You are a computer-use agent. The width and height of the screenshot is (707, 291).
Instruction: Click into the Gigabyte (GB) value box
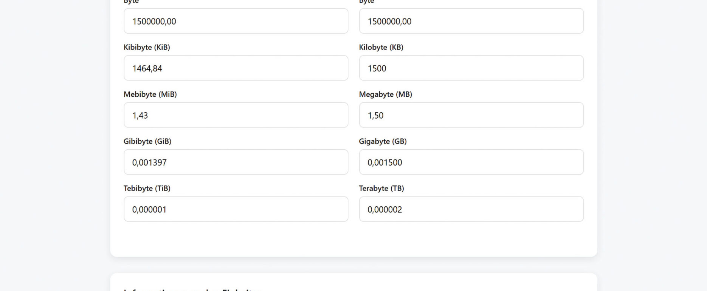(x=471, y=162)
